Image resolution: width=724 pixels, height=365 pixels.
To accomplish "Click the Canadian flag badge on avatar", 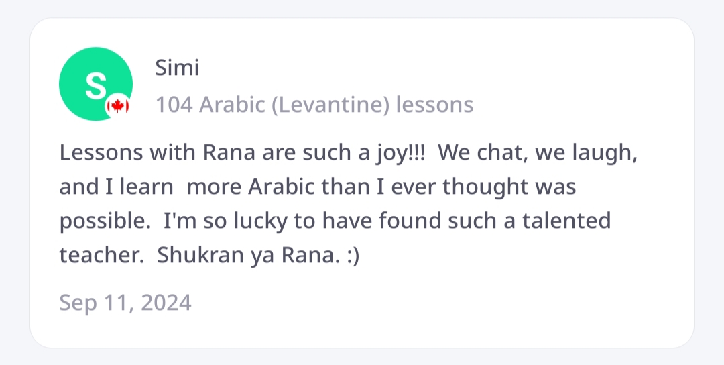I will [117, 106].
